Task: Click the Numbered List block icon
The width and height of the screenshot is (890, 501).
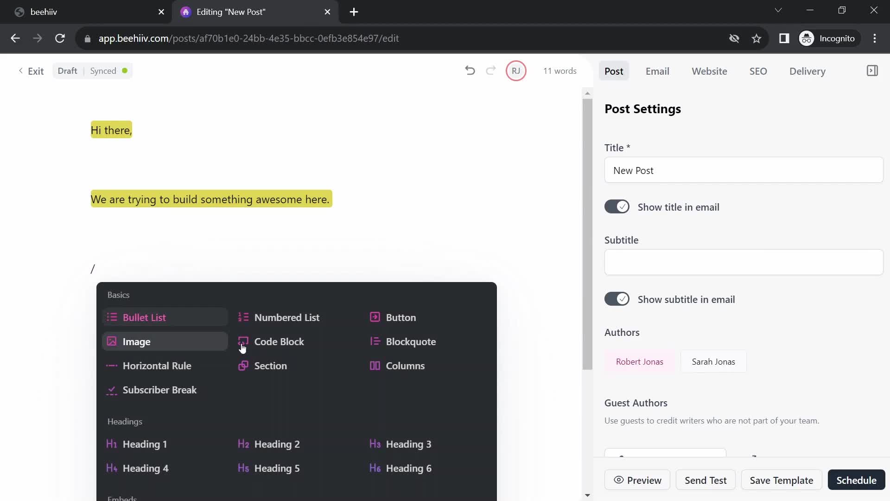Action: [243, 317]
